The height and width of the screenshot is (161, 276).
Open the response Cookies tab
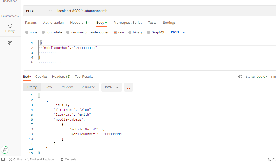click(41, 77)
